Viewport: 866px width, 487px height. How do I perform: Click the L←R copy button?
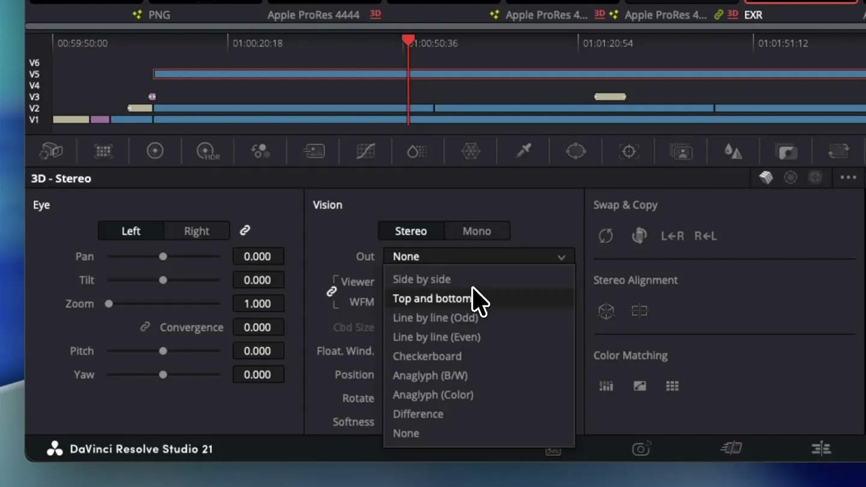tap(672, 236)
